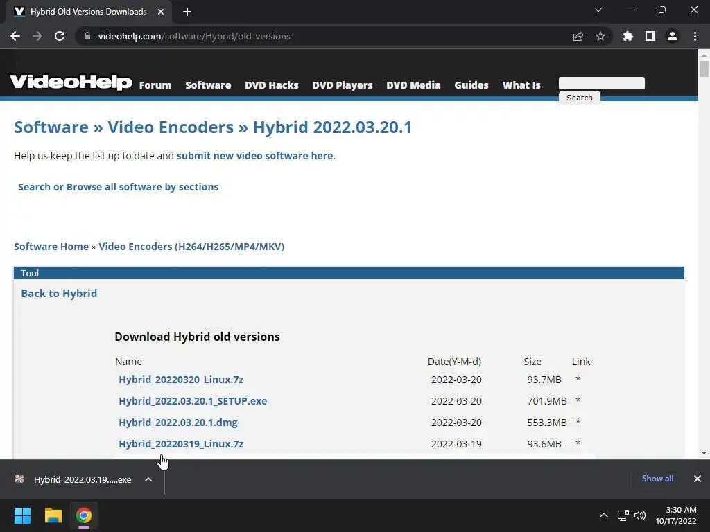Open the Guides menu item

coord(471,85)
